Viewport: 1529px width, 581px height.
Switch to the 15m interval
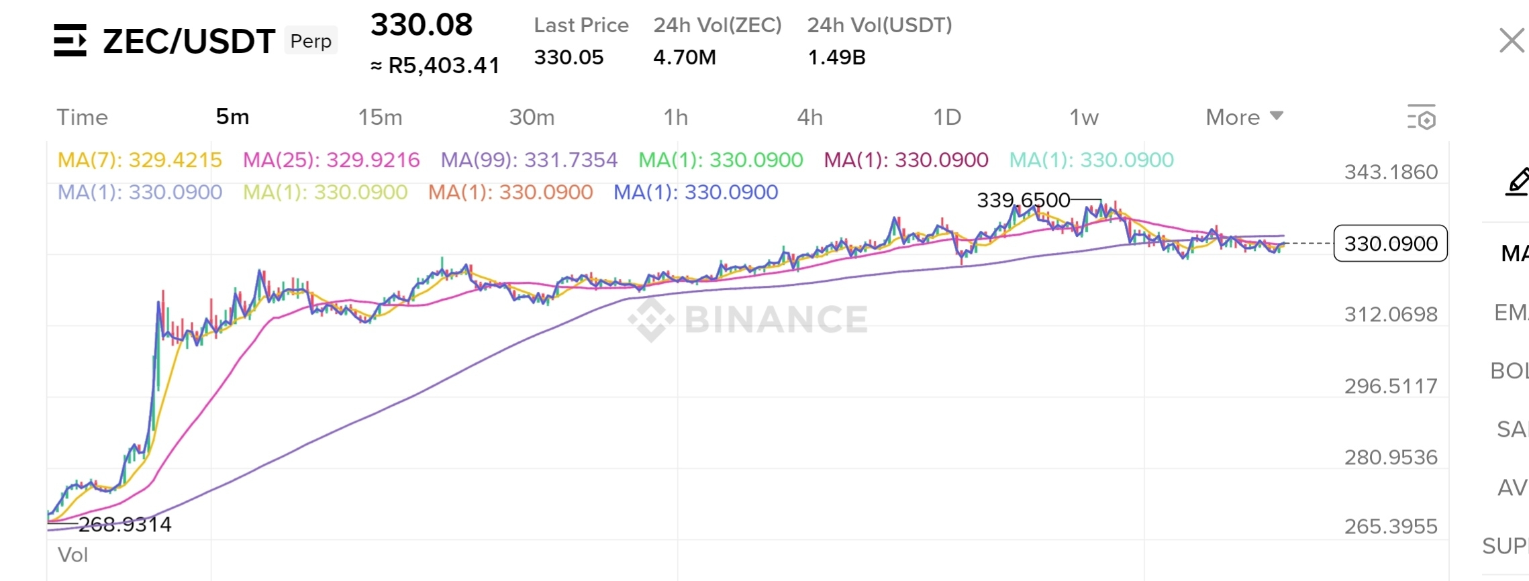tap(380, 117)
